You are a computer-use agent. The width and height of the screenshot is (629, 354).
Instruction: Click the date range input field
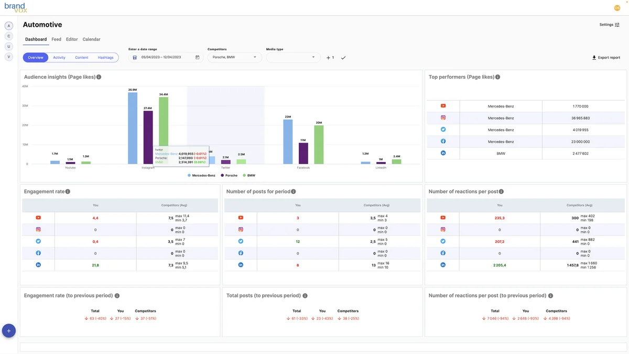coord(165,57)
